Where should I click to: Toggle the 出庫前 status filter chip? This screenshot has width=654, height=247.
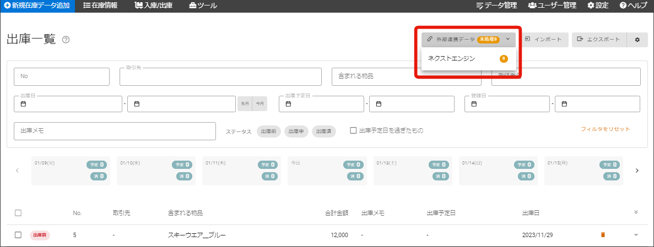point(268,131)
